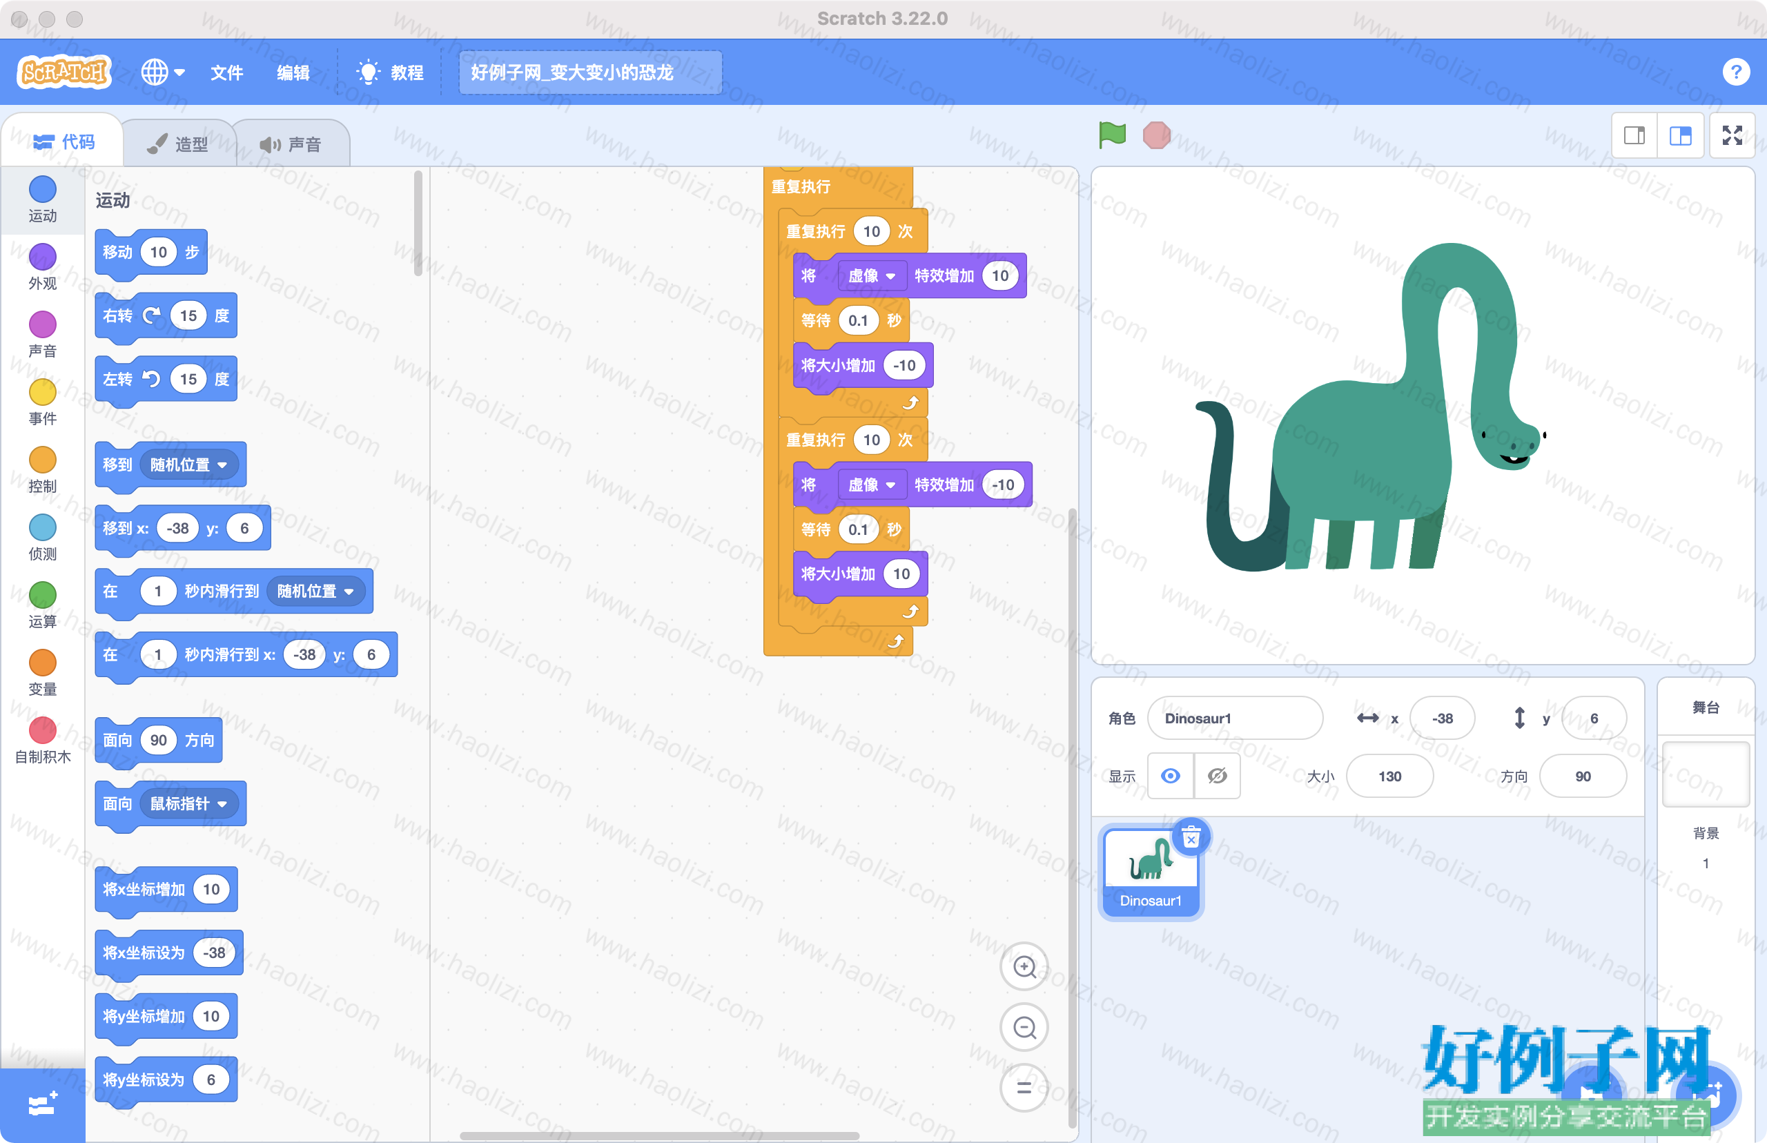Switch to small stage layout

(1634, 135)
